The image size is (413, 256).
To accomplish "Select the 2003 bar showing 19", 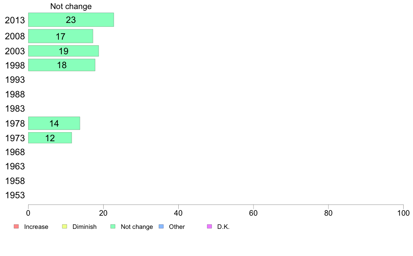I will click(x=64, y=51).
